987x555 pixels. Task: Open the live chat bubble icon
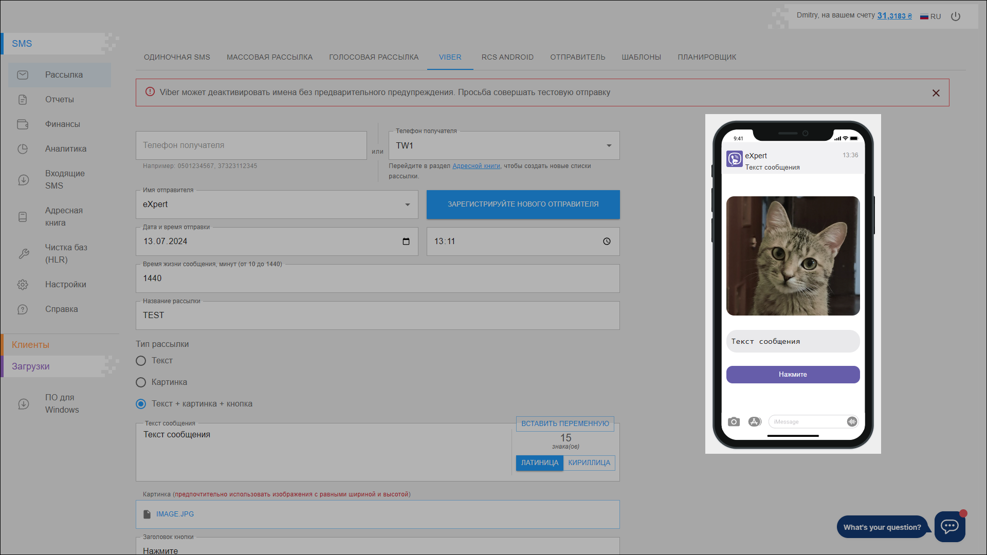click(x=949, y=526)
